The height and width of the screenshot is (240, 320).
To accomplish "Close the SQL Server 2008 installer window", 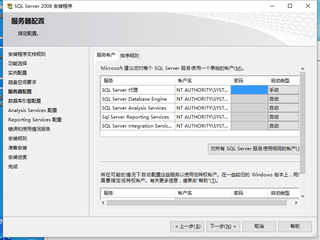I will pyautogui.click(x=308, y=6).
